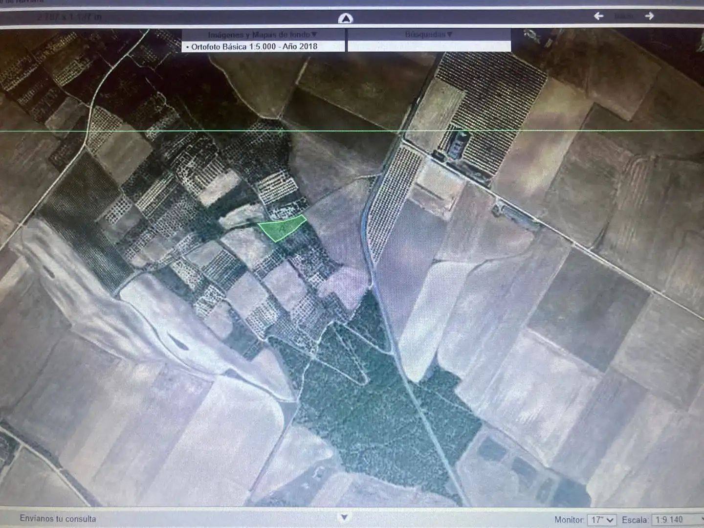Open the Búsquedas dropdown menu
The image size is (704, 528).
tap(429, 35)
